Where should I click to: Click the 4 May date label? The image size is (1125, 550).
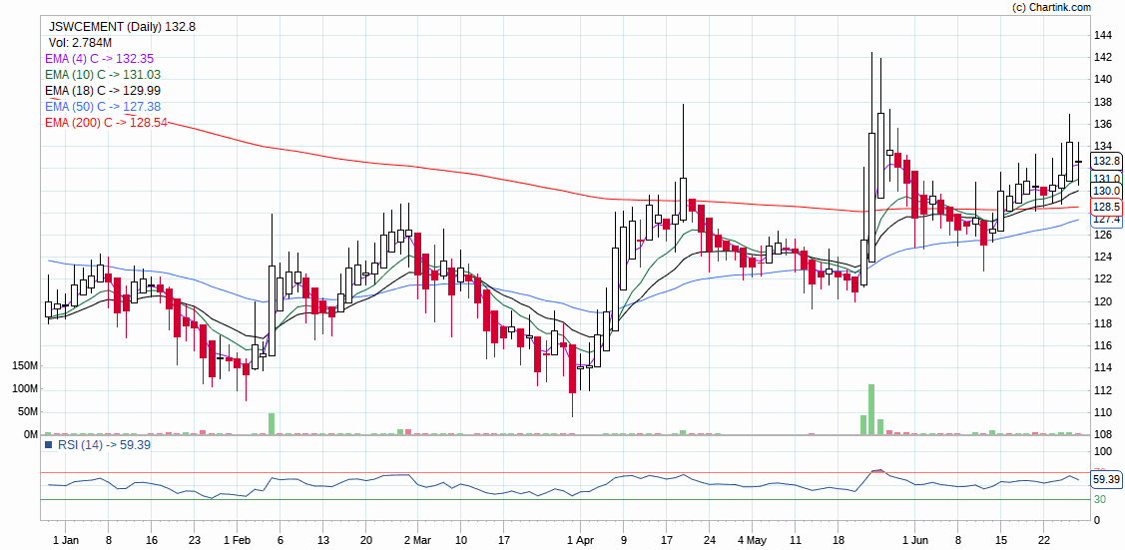click(752, 539)
